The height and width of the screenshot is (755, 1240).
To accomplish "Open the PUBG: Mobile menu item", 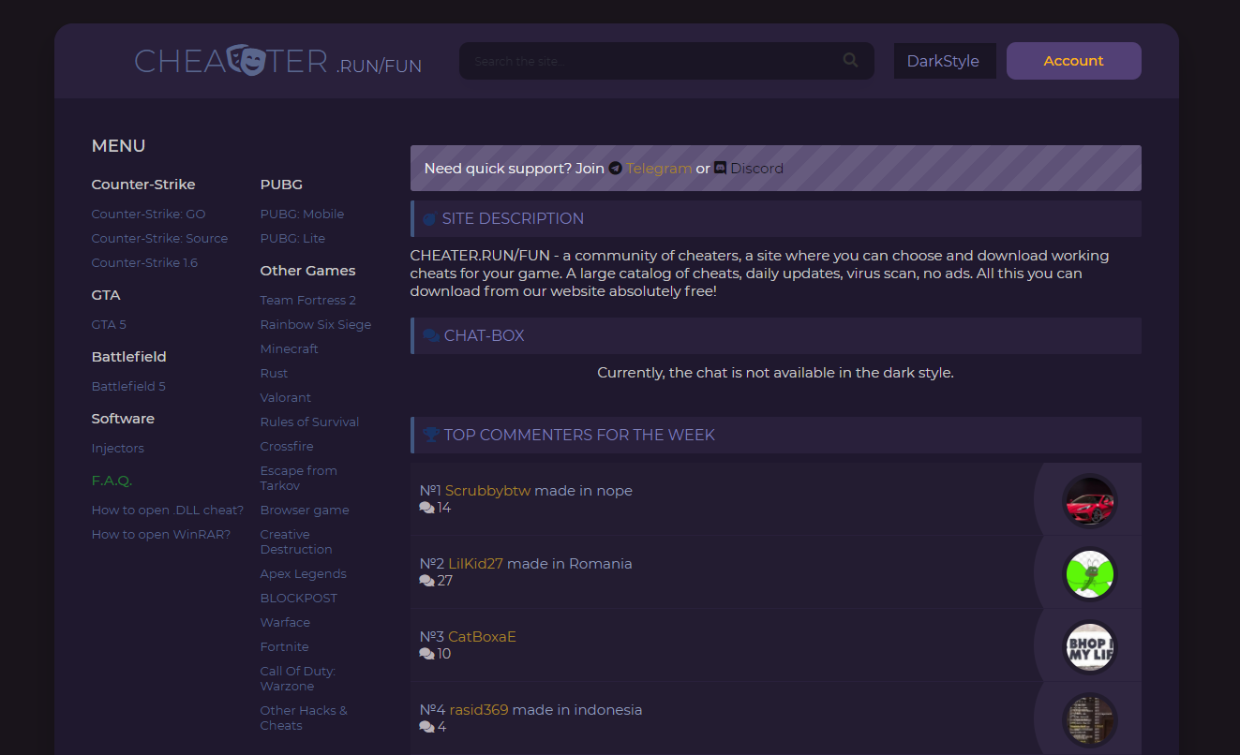I will 302,214.
